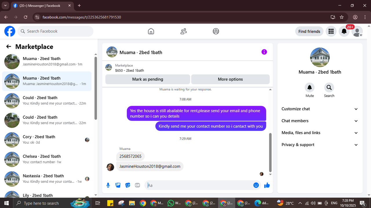Mute this conversation with the bell icon
The image size is (371, 208).
pyautogui.click(x=310, y=87)
